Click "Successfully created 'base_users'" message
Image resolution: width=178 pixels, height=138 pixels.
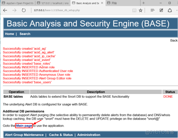[27, 82]
